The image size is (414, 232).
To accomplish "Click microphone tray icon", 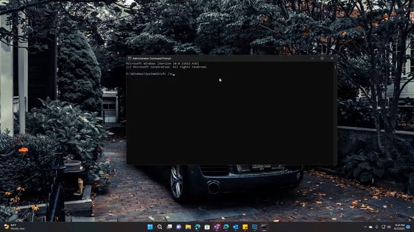I will tap(376, 227).
